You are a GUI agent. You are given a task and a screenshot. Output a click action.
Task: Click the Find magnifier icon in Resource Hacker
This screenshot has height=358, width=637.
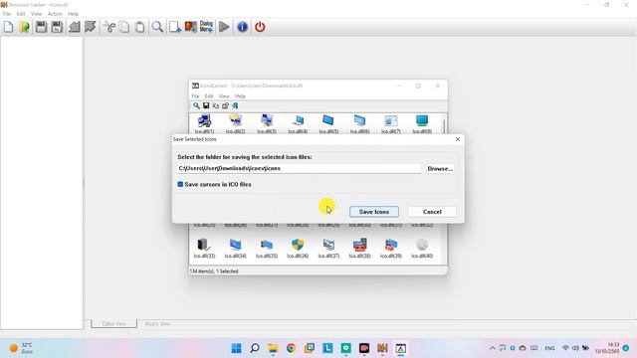[157, 27]
